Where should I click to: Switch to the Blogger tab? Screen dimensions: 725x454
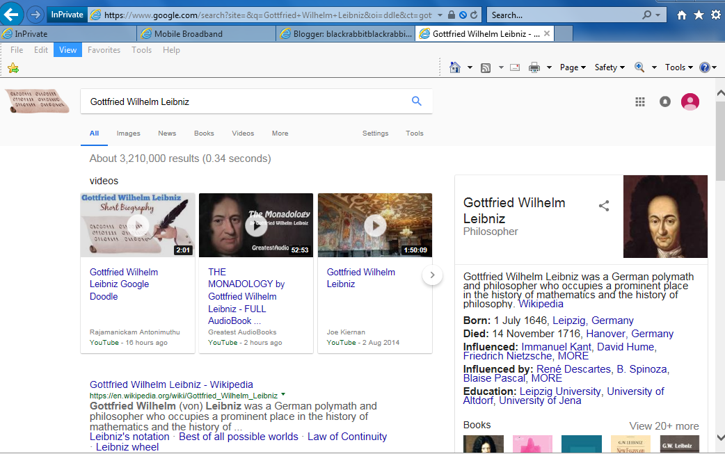click(345, 33)
